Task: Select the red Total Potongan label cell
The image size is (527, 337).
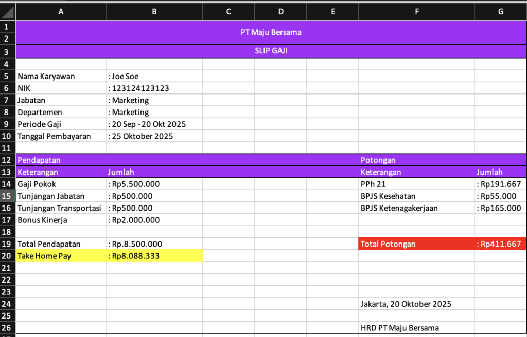Action: (416, 244)
